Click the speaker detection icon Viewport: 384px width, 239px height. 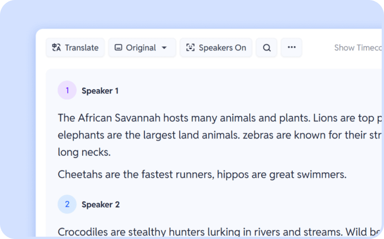click(x=190, y=48)
